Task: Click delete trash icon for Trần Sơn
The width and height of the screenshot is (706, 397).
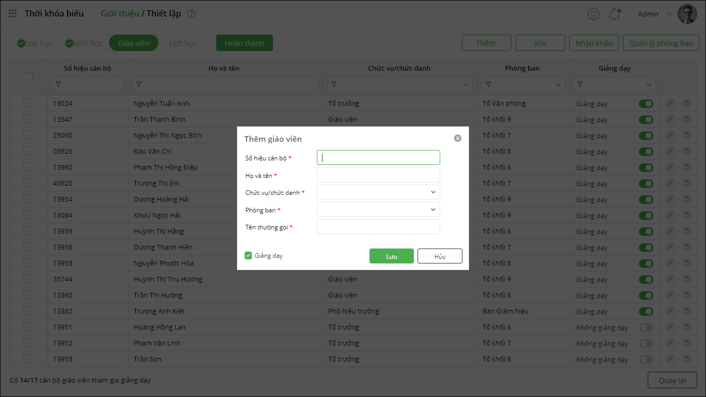Action: [x=686, y=359]
